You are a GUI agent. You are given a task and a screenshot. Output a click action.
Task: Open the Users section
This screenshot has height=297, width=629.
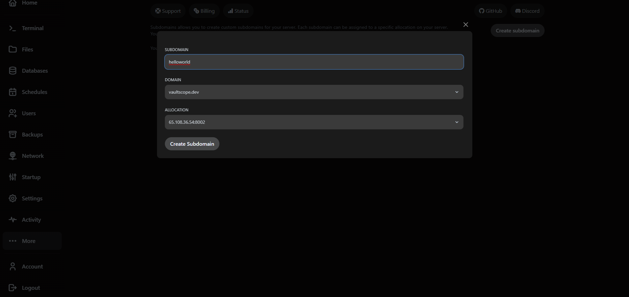[29, 113]
